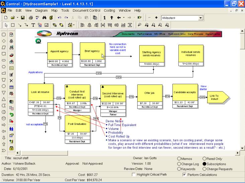Select the Subscriptions radio button

pos(205,164)
